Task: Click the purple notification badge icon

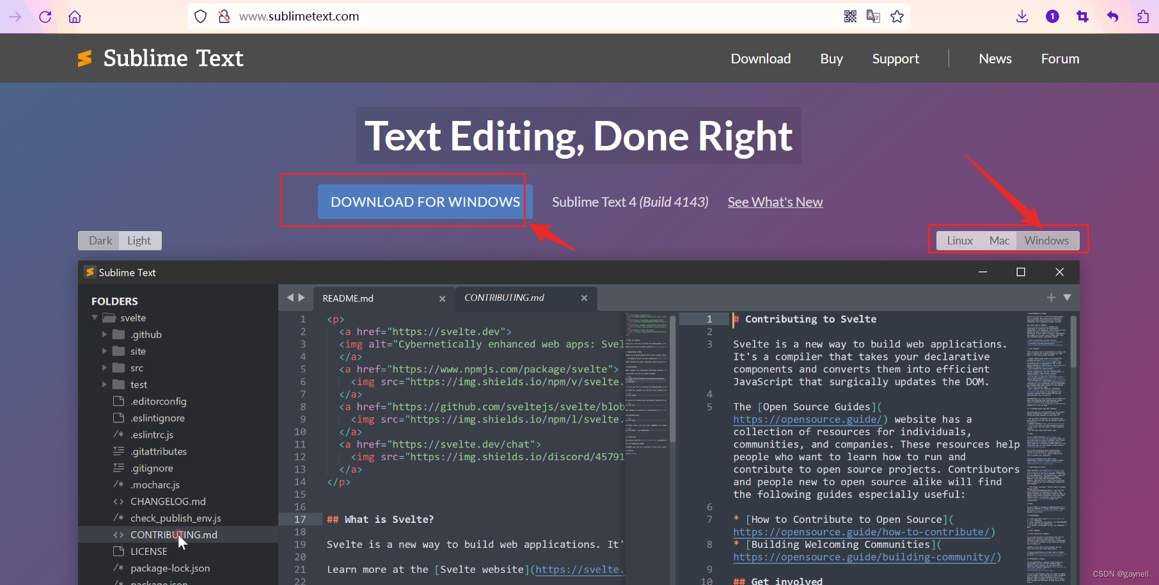Action: click(x=1052, y=17)
